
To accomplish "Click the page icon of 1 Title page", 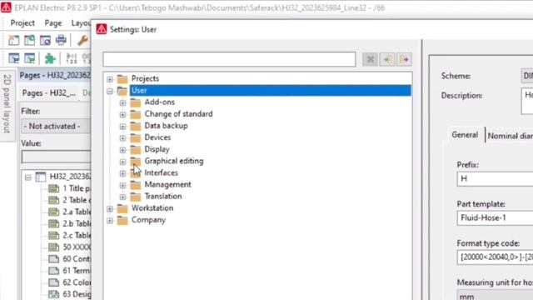I will tap(53, 188).
